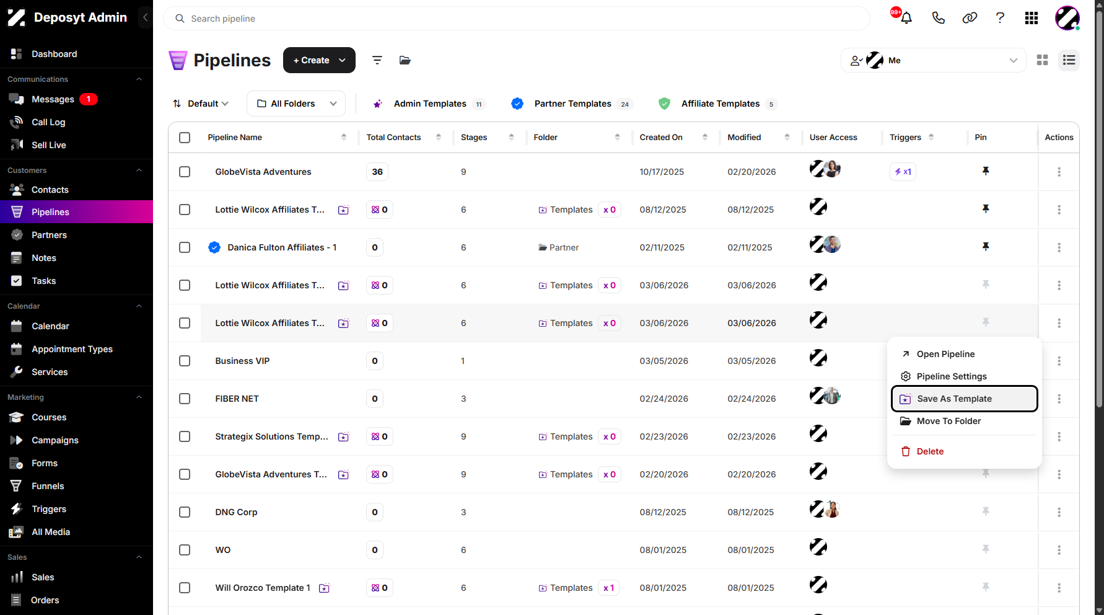Screen dimensions: 1104x615
Task: Check the GlobeVista Adventures row checkbox
Action: point(185,172)
